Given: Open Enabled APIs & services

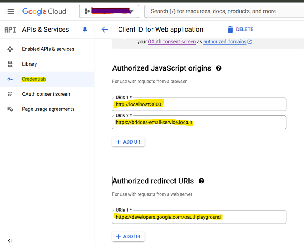Looking at the screenshot, I should point(48,49).
